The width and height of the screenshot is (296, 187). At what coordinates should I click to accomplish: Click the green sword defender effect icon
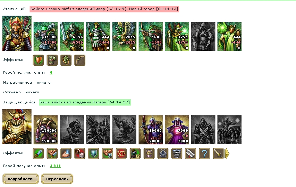pyautogui.click(x=38, y=153)
